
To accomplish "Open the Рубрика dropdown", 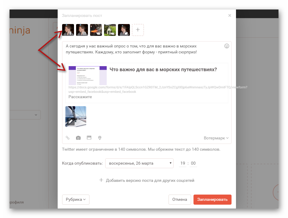I will (76, 200).
